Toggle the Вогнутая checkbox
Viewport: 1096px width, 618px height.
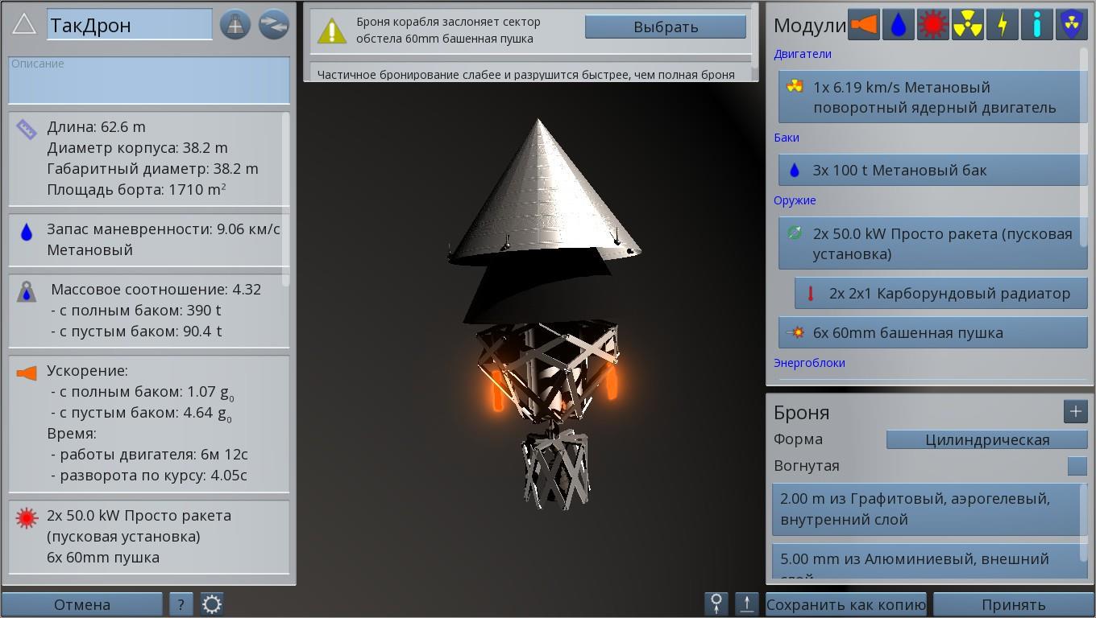(x=1077, y=466)
